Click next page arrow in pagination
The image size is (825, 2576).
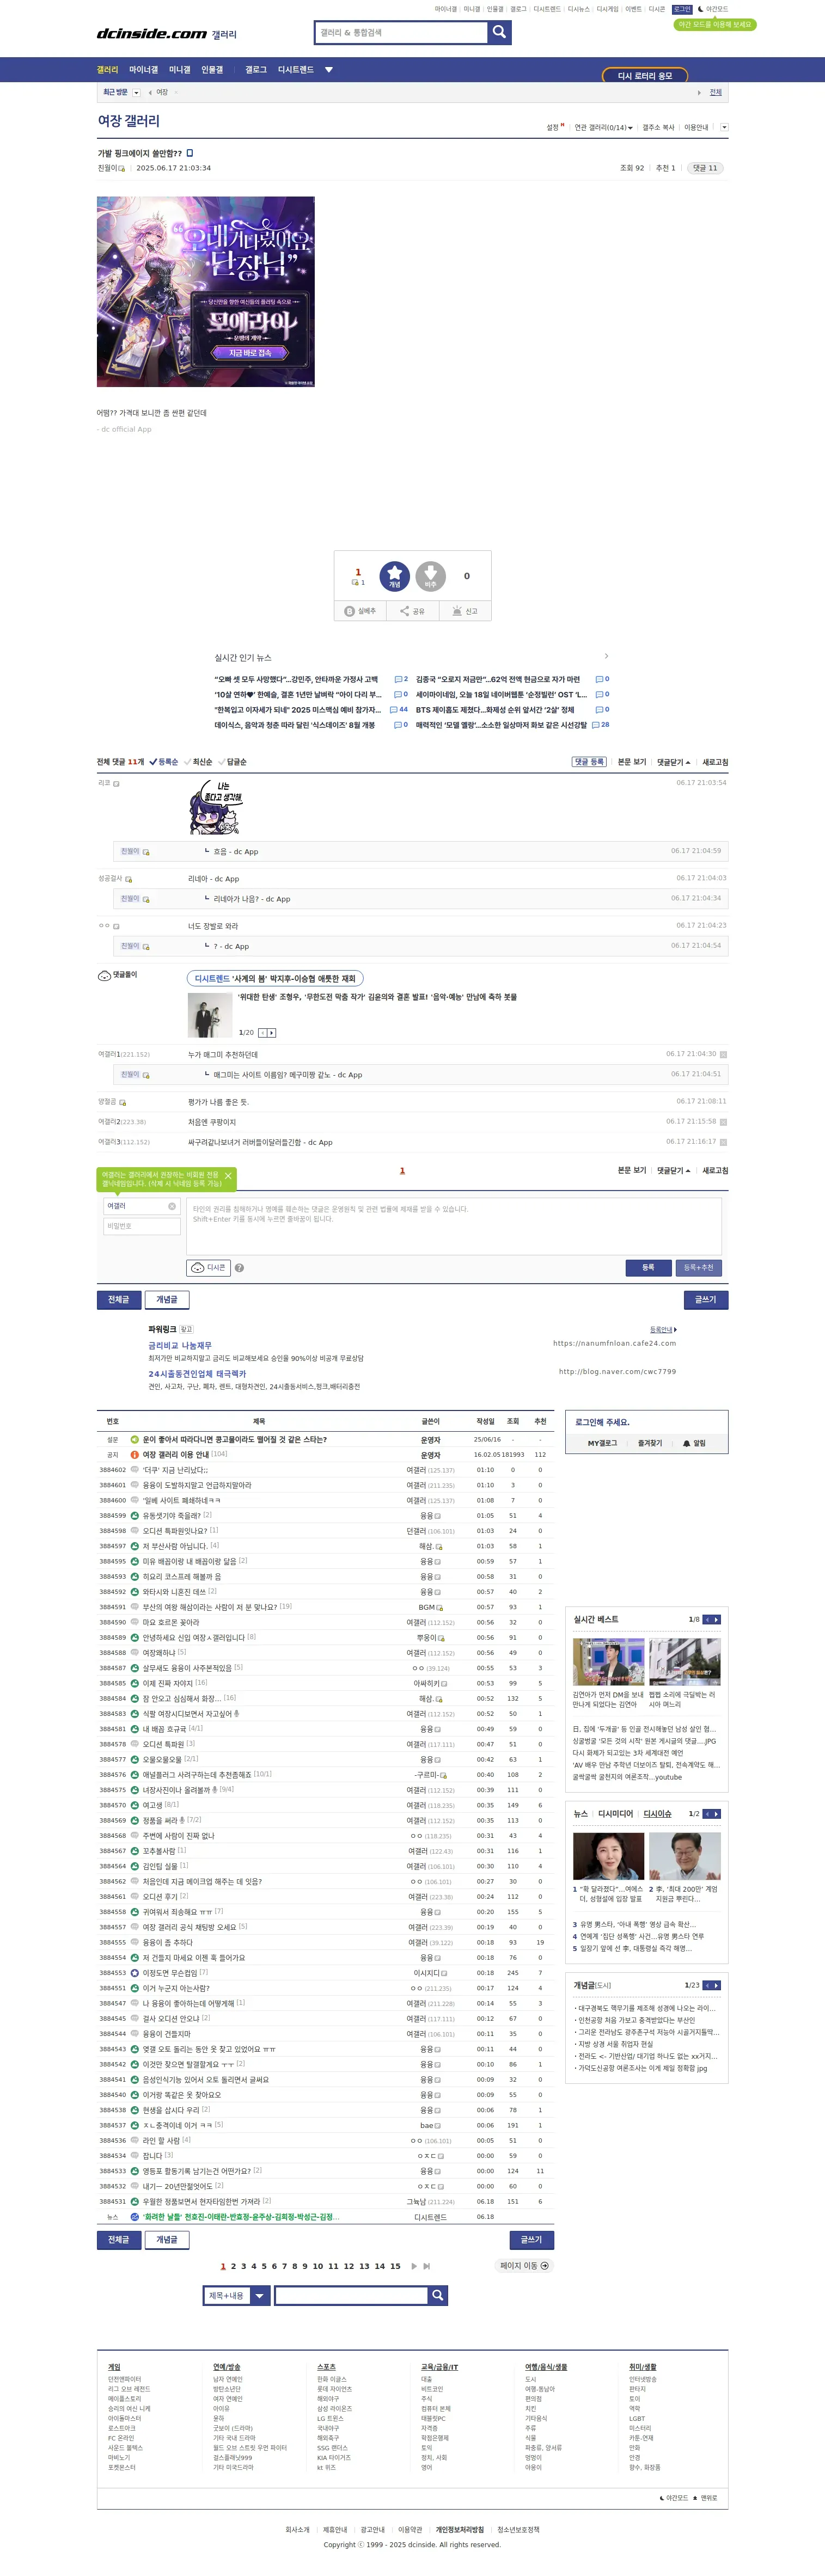pos(414,2266)
